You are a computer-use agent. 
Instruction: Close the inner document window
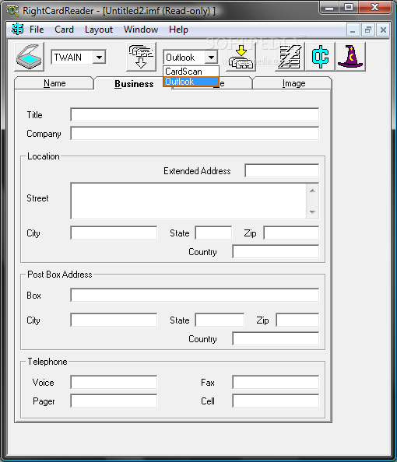tap(383, 30)
